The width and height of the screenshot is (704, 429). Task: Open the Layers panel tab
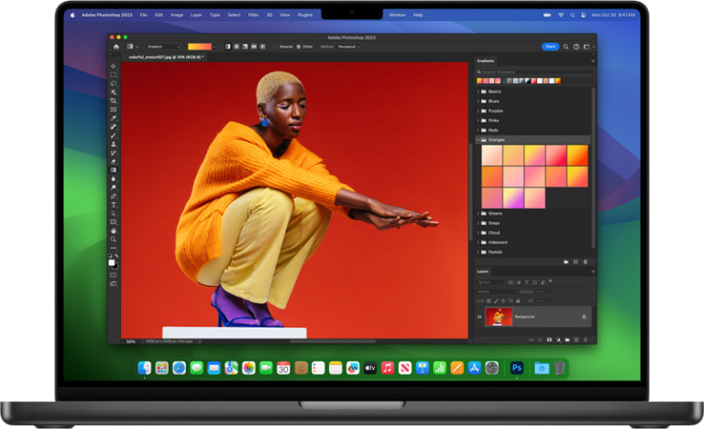point(483,272)
